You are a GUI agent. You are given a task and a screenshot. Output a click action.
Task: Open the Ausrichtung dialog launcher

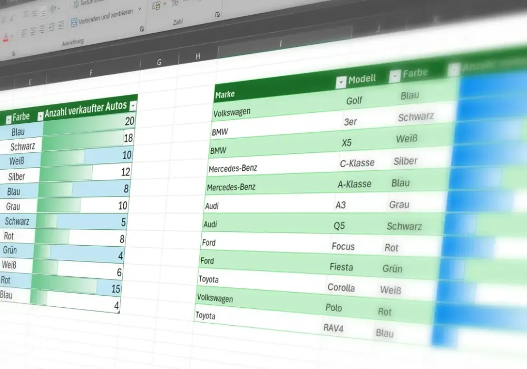[x=142, y=30]
